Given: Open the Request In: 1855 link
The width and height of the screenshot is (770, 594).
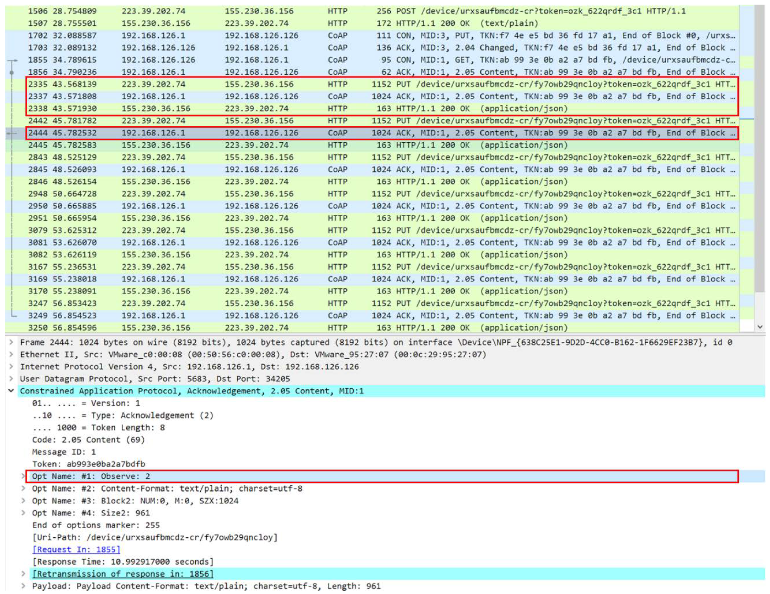Looking at the screenshot, I should (76, 549).
